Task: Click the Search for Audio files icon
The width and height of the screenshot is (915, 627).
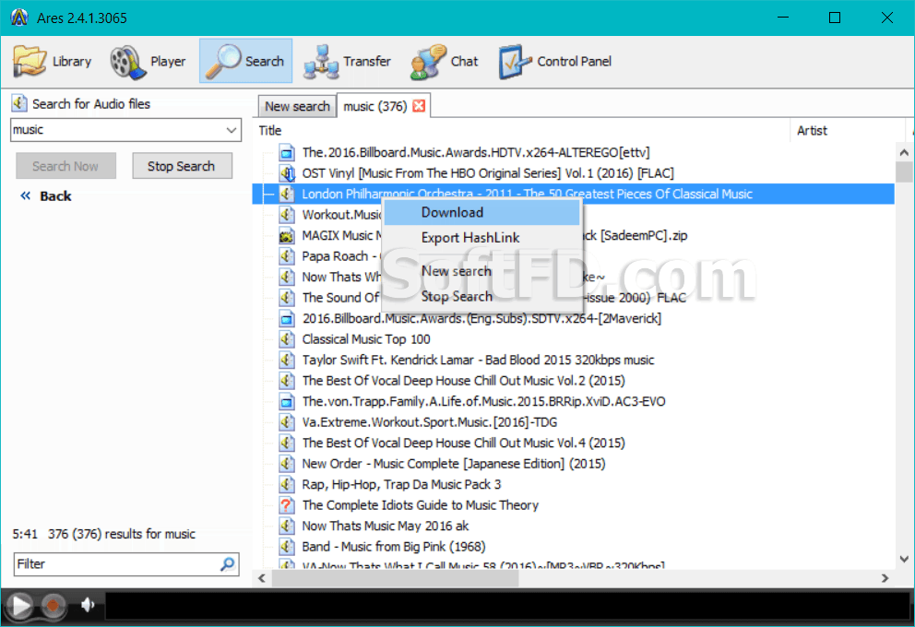Action: [19, 103]
